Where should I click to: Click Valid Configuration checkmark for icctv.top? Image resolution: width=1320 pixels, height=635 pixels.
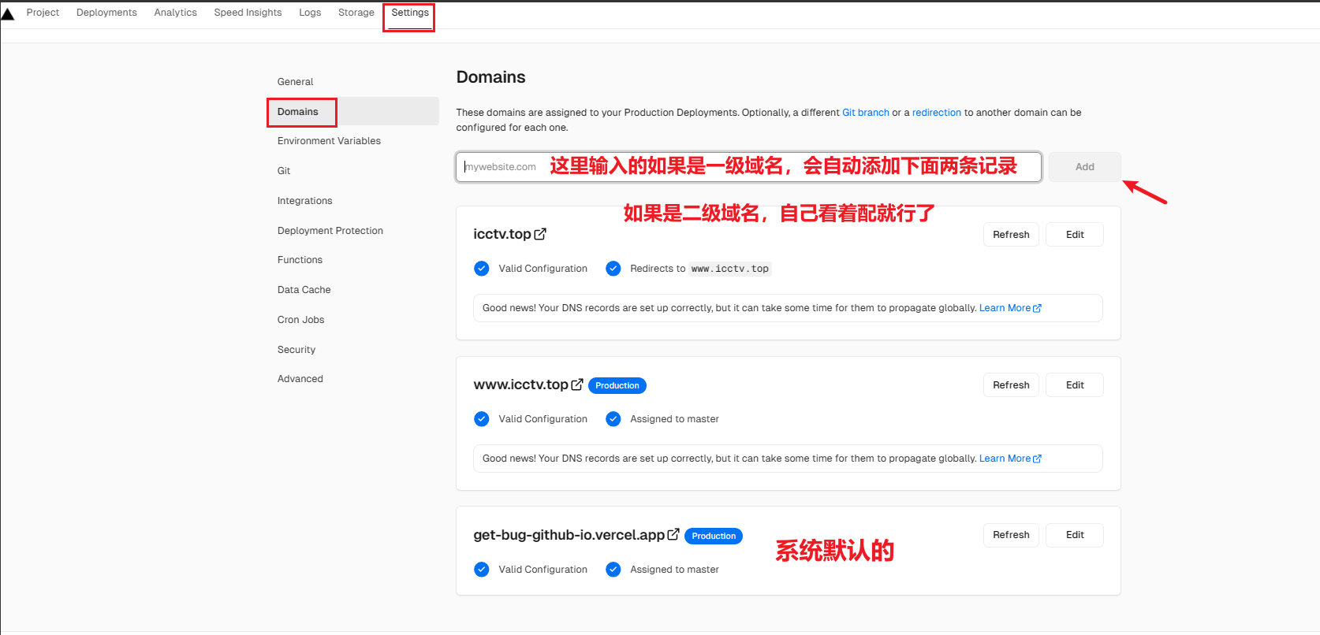coord(482,269)
